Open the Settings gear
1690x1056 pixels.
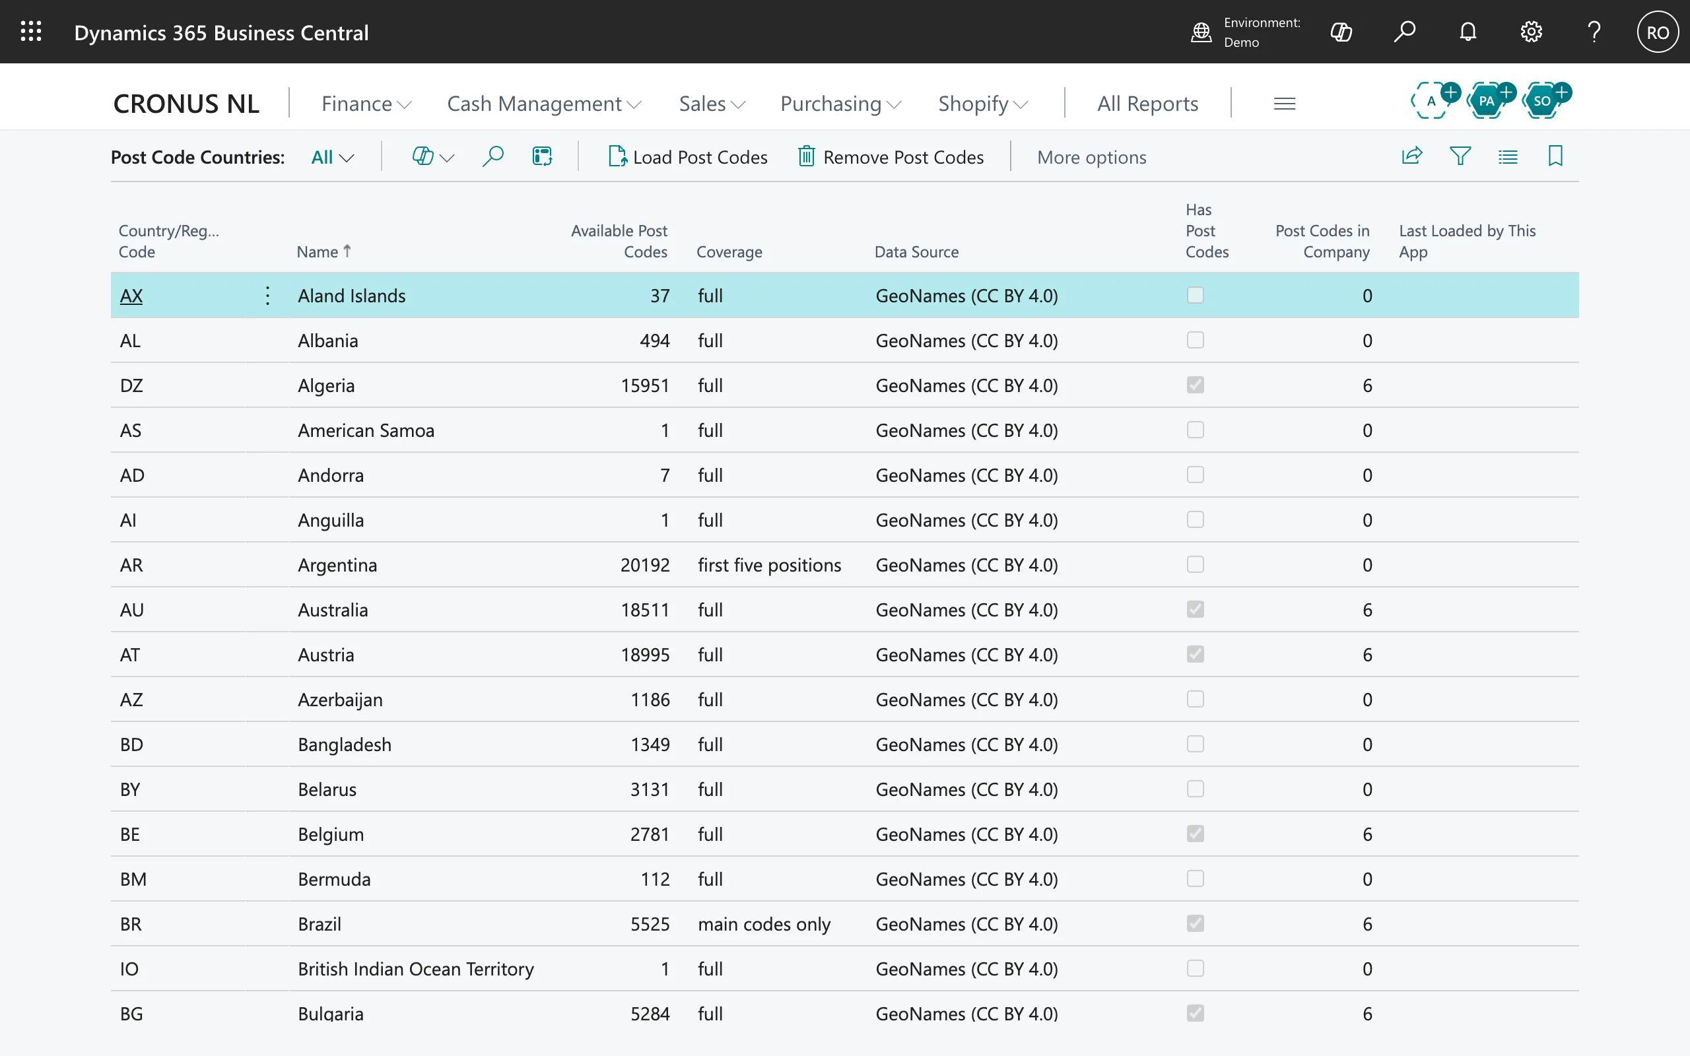click(x=1531, y=32)
